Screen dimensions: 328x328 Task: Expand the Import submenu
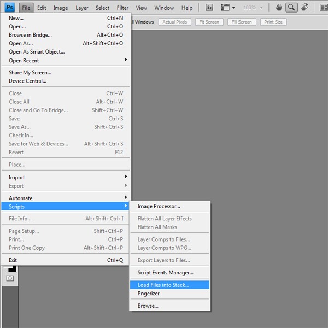point(66,177)
